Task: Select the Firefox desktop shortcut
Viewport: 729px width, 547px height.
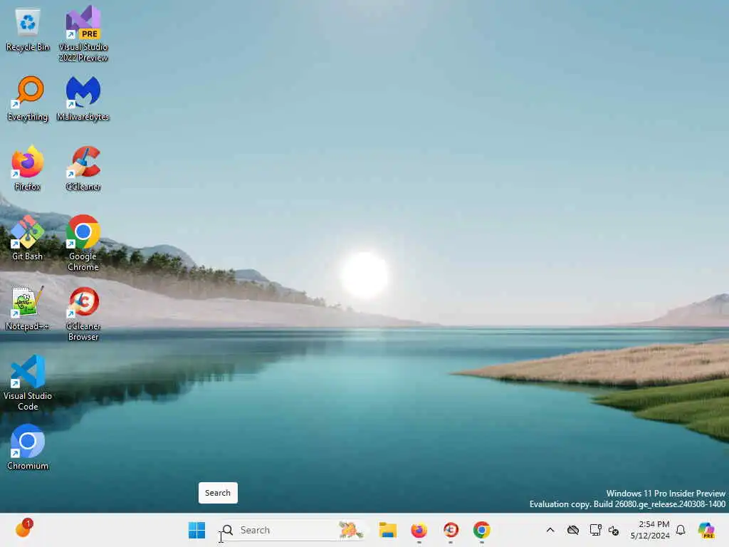Action: coord(28,168)
